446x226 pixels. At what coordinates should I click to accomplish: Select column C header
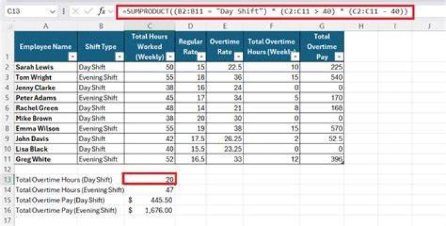pyautogui.click(x=150, y=26)
